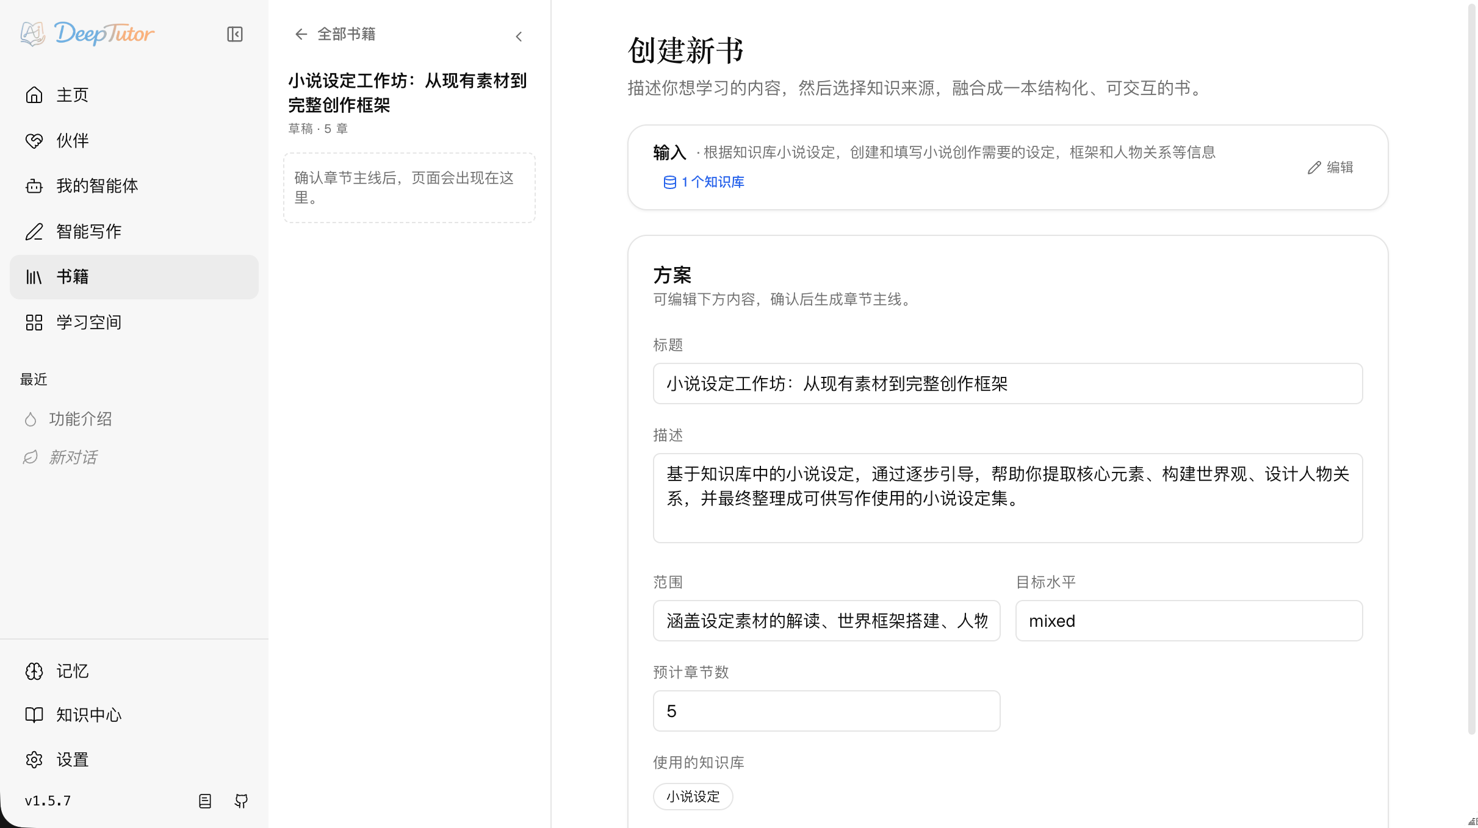The image size is (1478, 828).
Task: Click the open-book icon beside 知识中心
Action: point(34,715)
